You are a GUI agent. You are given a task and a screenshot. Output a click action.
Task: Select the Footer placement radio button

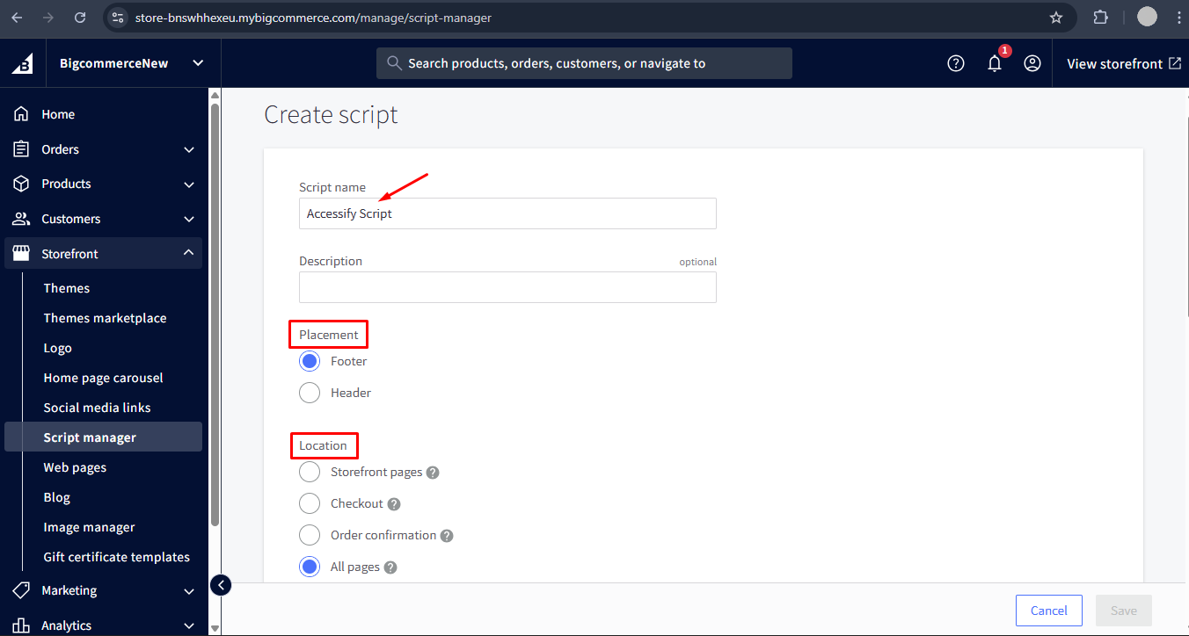point(309,360)
